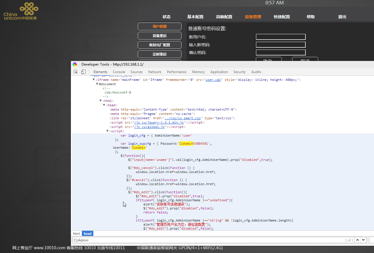
Task: Open the 状态 menu in router page
Action: point(167,17)
